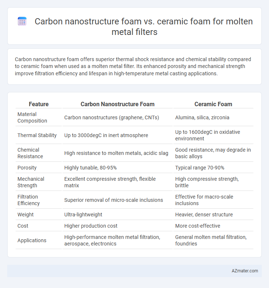Click cell 'Ultra-lightweight'
Image resolution: width=269 pixels, height=288 pixels.
tap(83, 214)
